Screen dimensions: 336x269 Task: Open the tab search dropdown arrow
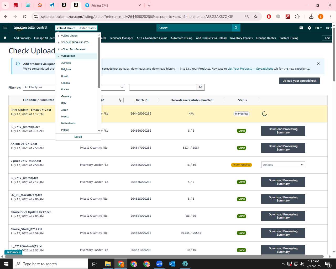point(5,5)
